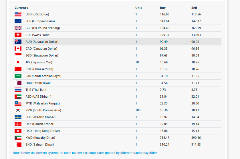Click the Buy column header
The width and height of the screenshot is (240, 159).
point(163,8)
